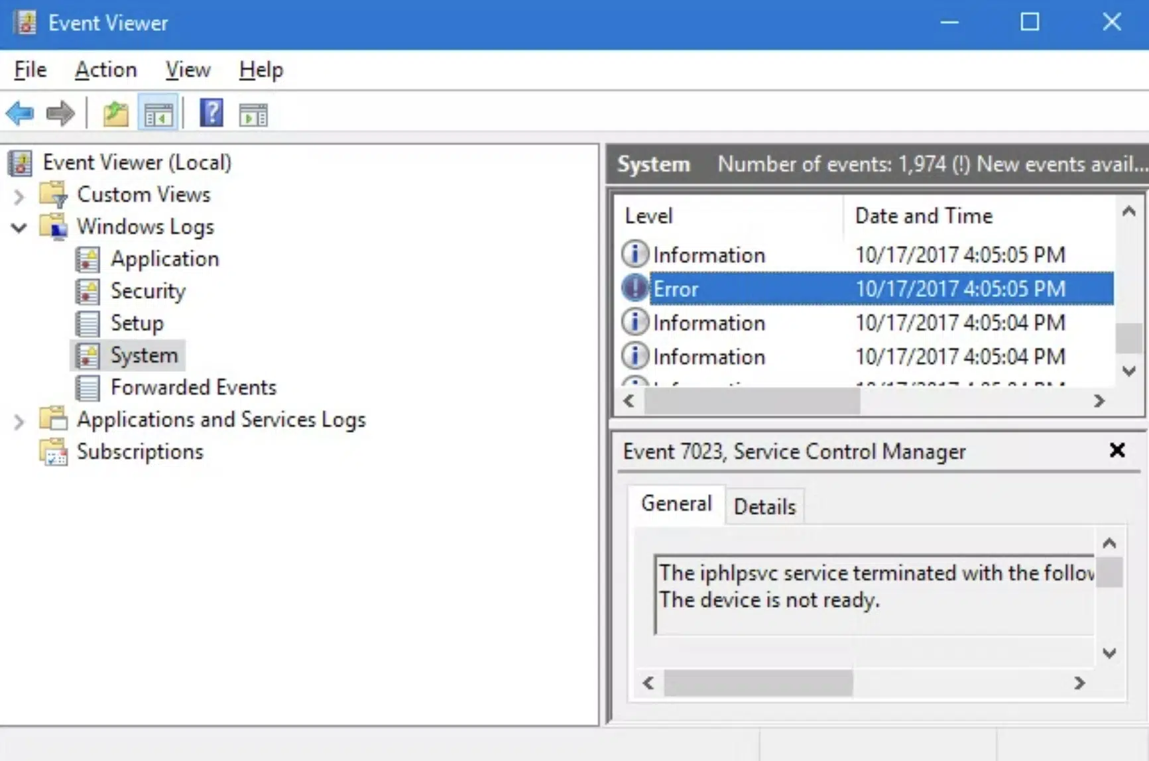Close the Event 7023 details pane
The width and height of the screenshot is (1149, 761).
point(1119,450)
